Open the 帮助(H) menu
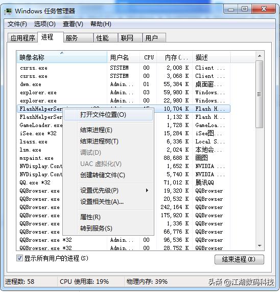280x292 pixels. (101, 24)
